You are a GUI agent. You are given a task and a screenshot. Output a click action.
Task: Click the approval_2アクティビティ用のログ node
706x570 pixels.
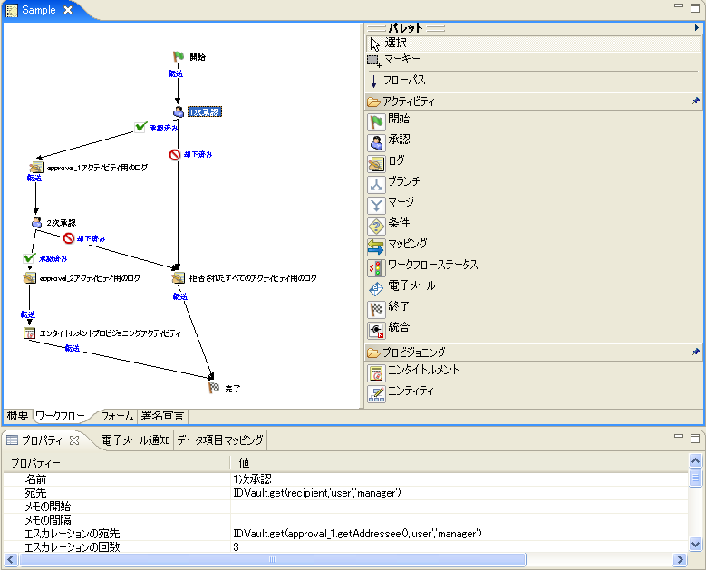click(29, 278)
